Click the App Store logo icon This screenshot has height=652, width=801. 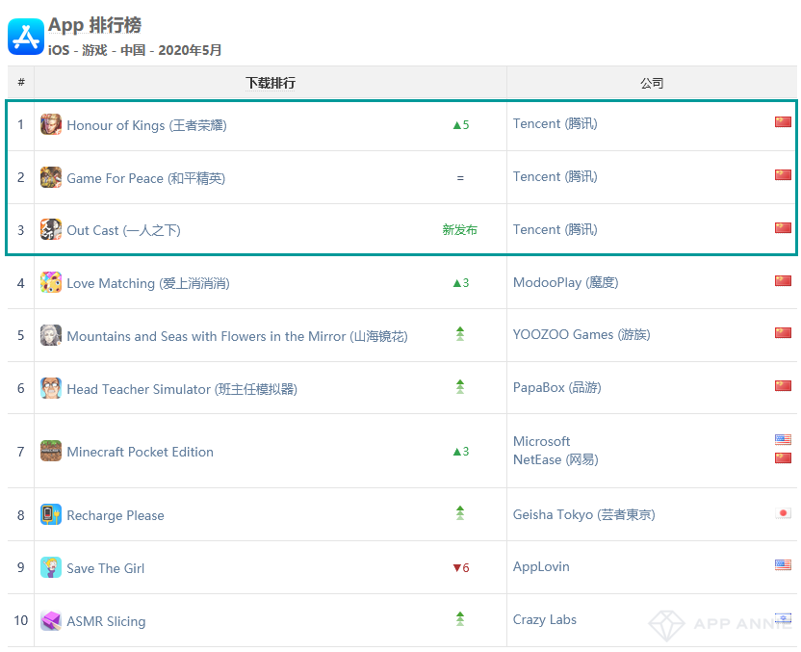tap(25, 37)
